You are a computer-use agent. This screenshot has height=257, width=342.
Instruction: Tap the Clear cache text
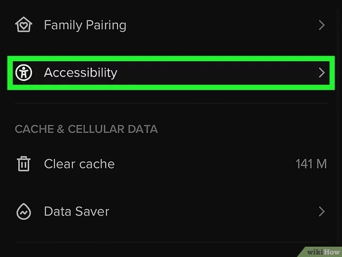tap(79, 164)
